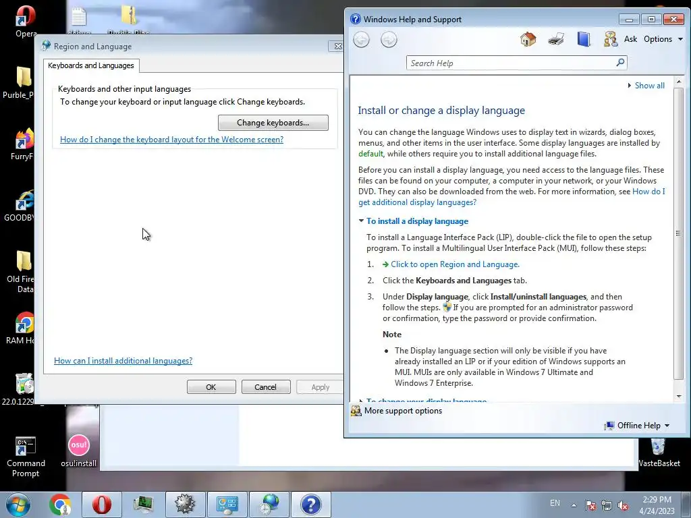Select the Command Prompt desktop shortcut
Screen dimensions: 691x518
26,457
